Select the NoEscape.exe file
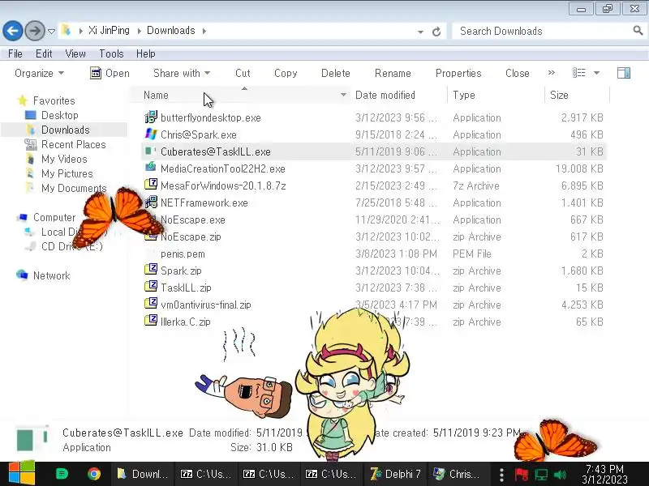The width and height of the screenshot is (649, 486). pyautogui.click(x=193, y=220)
